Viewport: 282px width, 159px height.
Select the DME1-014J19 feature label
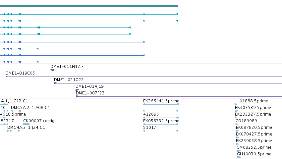tap(89, 86)
